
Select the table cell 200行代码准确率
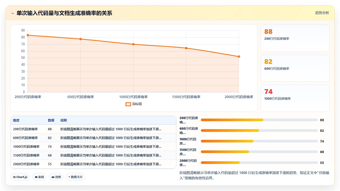(x=25, y=129)
